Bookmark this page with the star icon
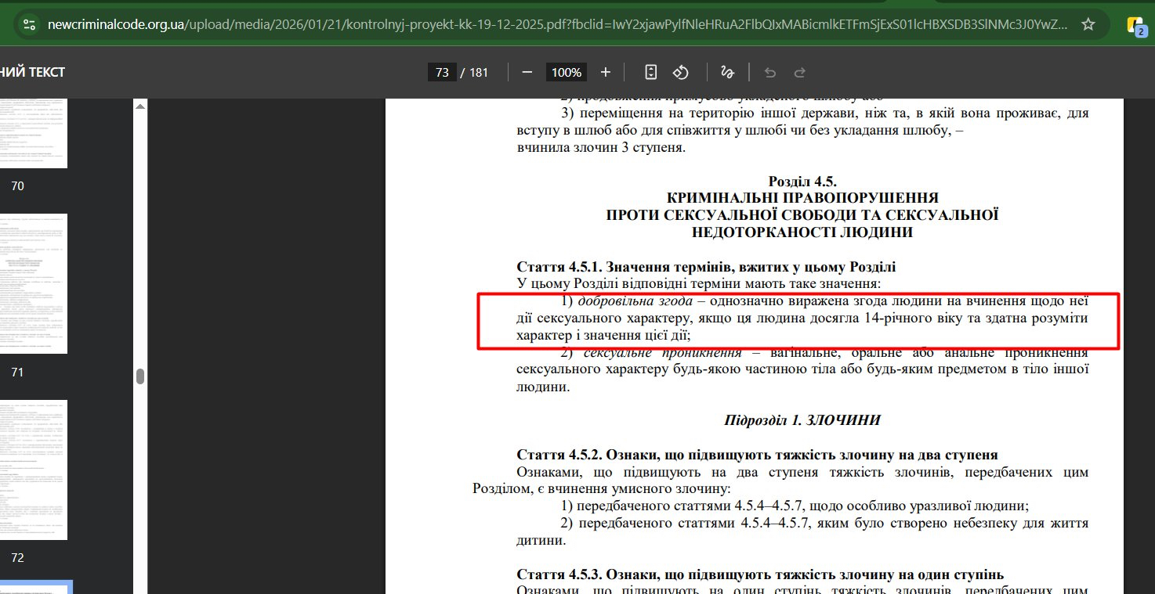Viewport: 1155px width, 594px height. pos(1088,24)
